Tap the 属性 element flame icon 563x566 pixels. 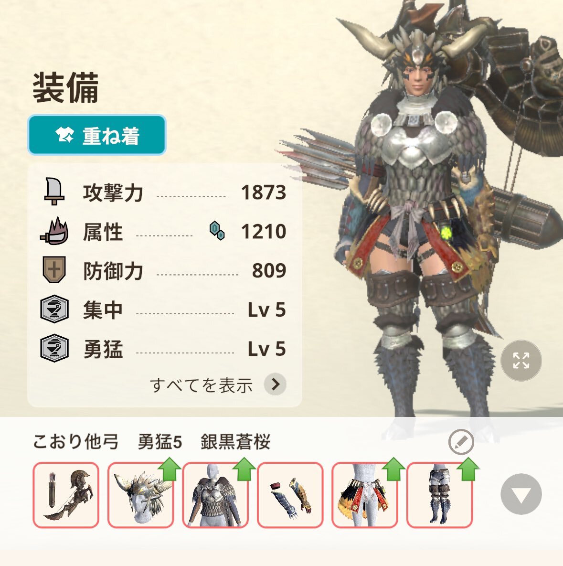pyautogui.click(x=54, y=231)
